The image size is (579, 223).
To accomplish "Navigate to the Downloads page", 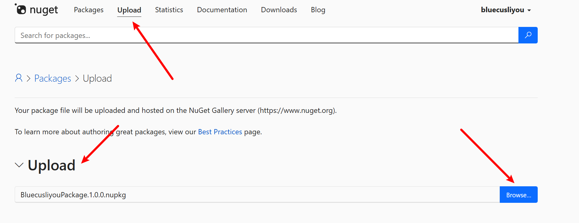I will 279,10.
